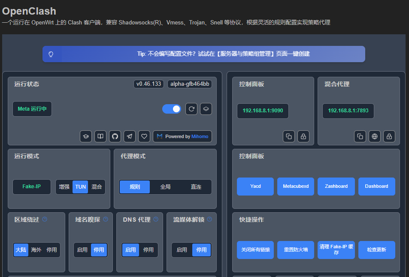Click the Fake-IP mode button
The image size is (409, 277).
(x=32, y=187)
